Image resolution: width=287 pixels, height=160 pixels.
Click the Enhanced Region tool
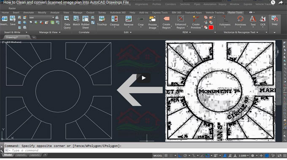pos(181,22)
